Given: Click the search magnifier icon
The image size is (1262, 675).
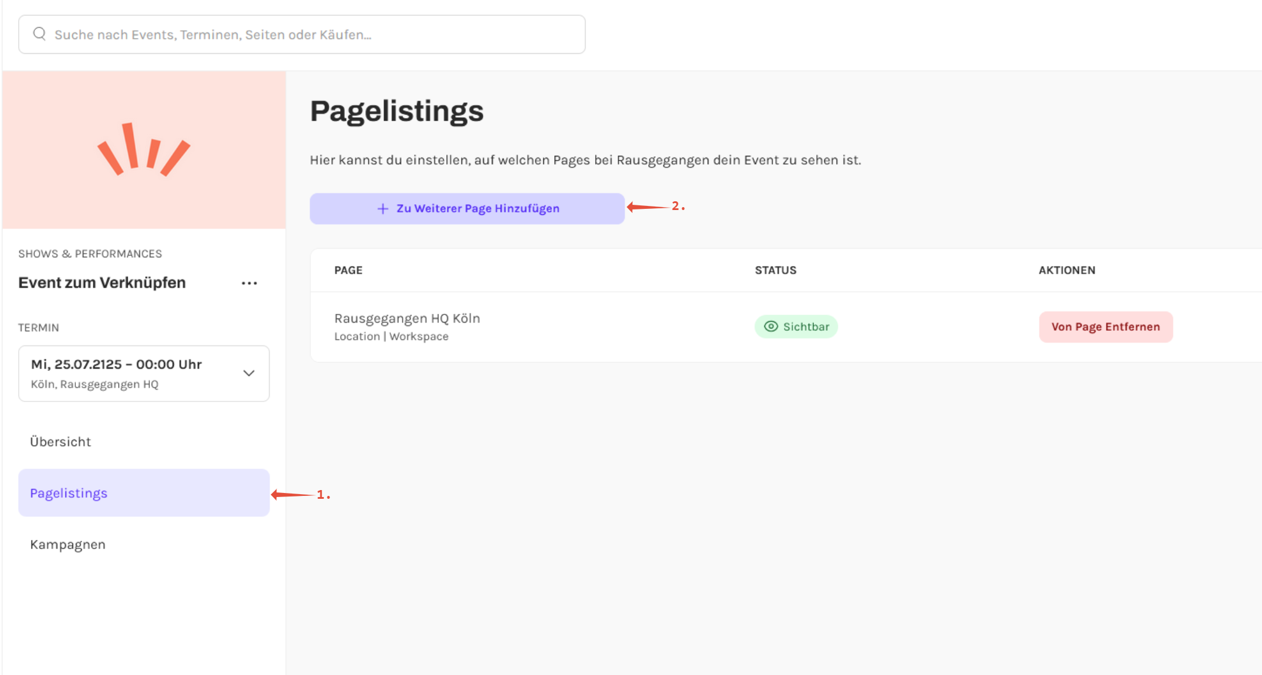Looking at the screenshot, I should click(39, 34).
